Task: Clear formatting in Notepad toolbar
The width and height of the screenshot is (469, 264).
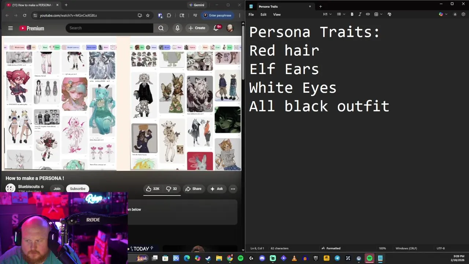Action: (x=389, y=14)
